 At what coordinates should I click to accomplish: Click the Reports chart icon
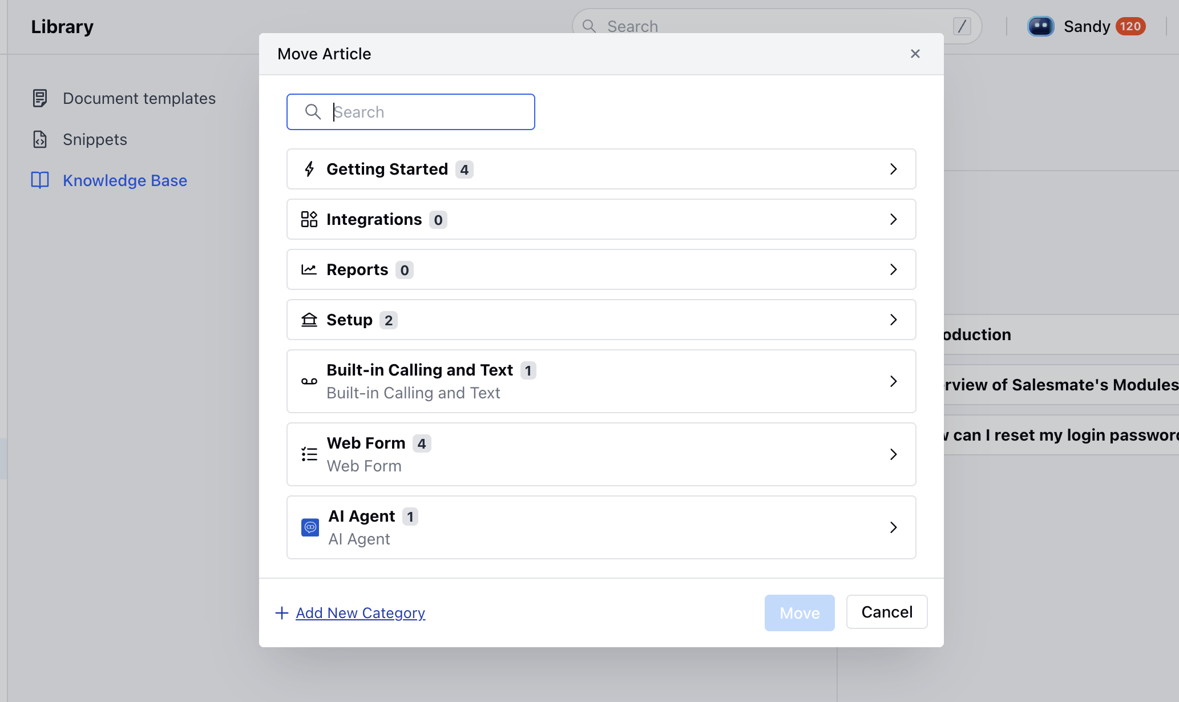click(309, 269)
